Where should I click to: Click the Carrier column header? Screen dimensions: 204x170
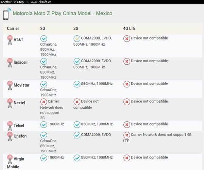pyautogui.click(x=13, y=28)
